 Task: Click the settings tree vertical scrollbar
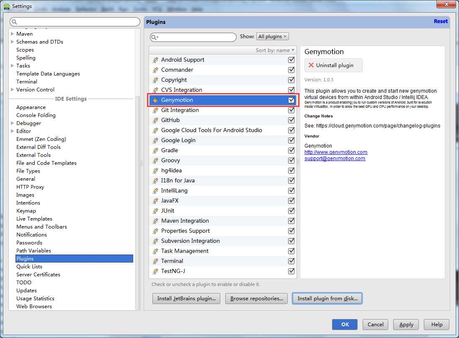138,202
